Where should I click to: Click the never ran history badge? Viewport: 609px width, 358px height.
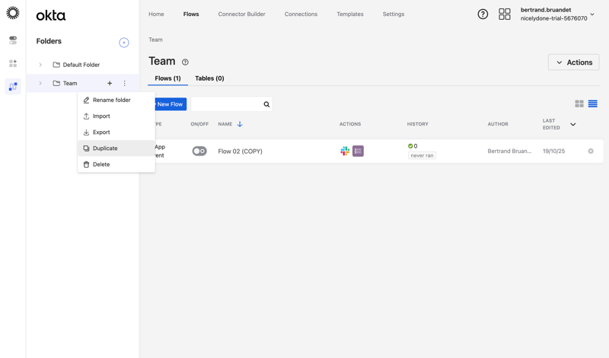422,155
